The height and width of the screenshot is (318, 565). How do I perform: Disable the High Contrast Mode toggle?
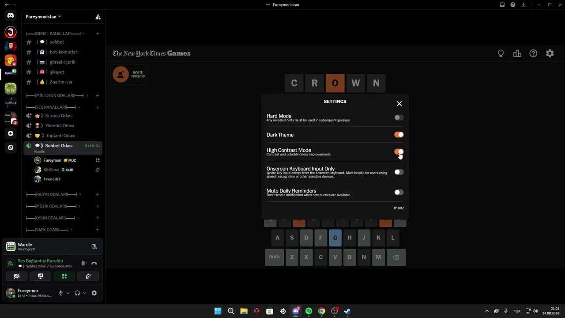pyautogui.click(x=399, y=152)
